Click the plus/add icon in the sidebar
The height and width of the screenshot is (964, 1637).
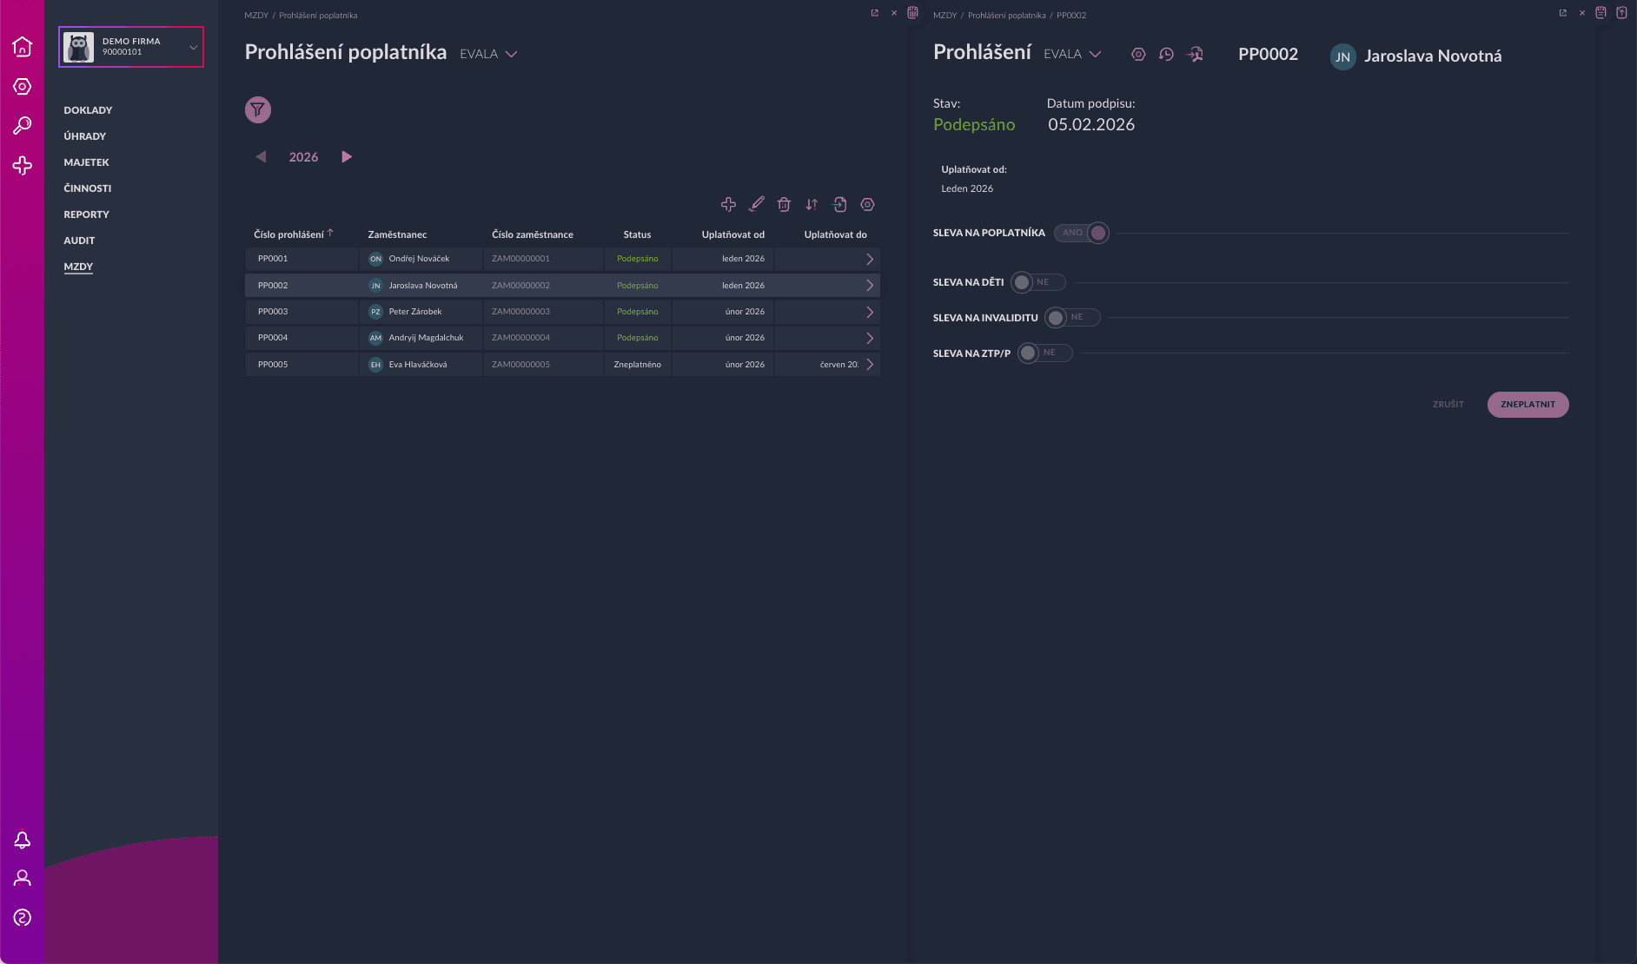tap(23, 166)
